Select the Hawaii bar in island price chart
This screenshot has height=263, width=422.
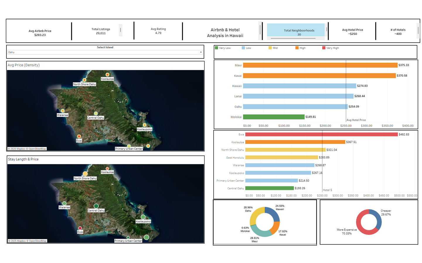[300, 86]
